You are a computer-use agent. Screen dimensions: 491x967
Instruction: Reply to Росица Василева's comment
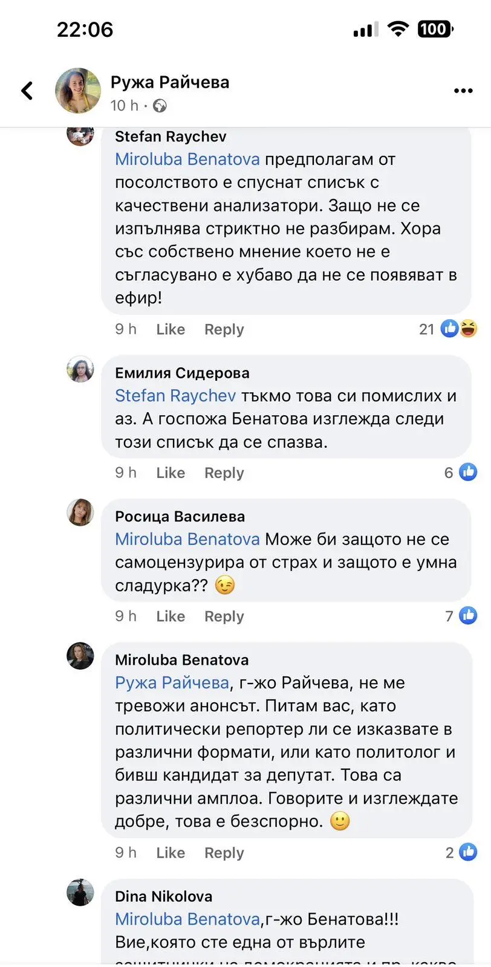224,616
